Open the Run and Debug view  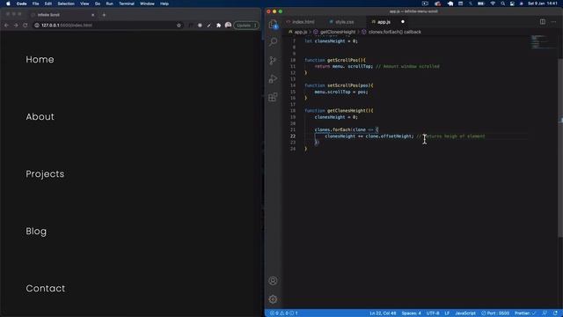pyautogui.click(x=273, y=78)
